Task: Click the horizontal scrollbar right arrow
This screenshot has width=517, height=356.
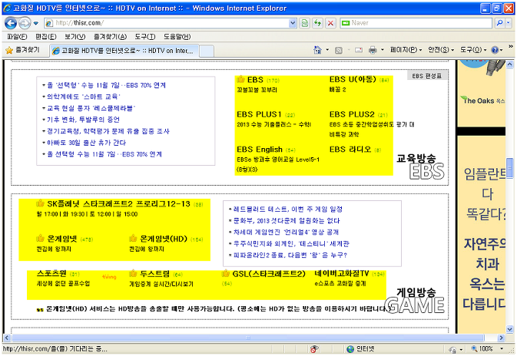Action: [501, 338]
